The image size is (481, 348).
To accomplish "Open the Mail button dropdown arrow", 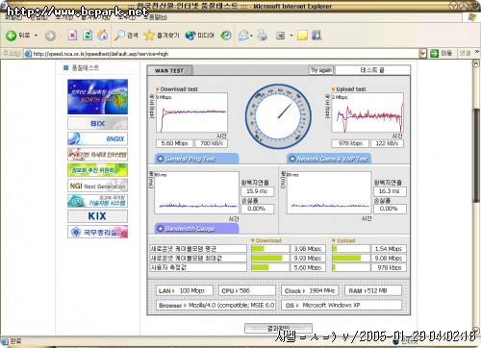I will (x=251, y=36).
